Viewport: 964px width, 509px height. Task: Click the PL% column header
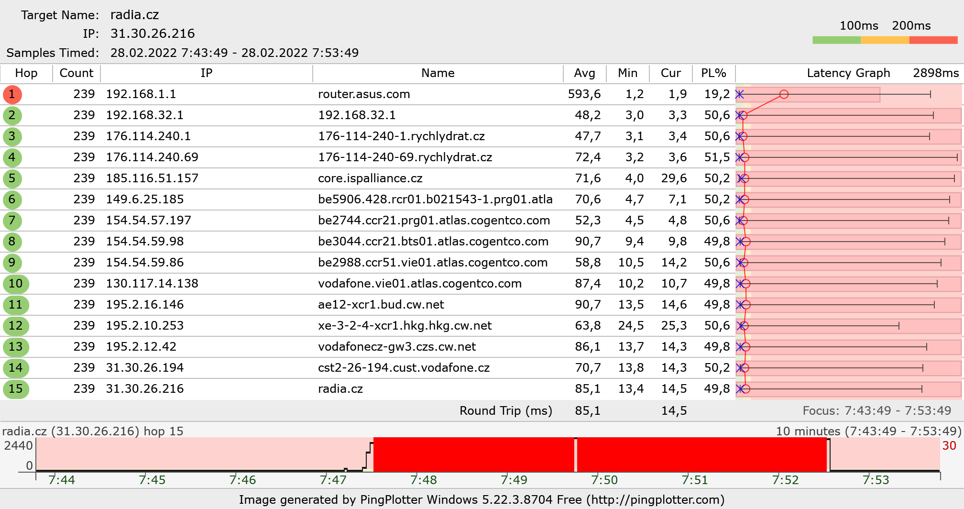coord(713,73)
